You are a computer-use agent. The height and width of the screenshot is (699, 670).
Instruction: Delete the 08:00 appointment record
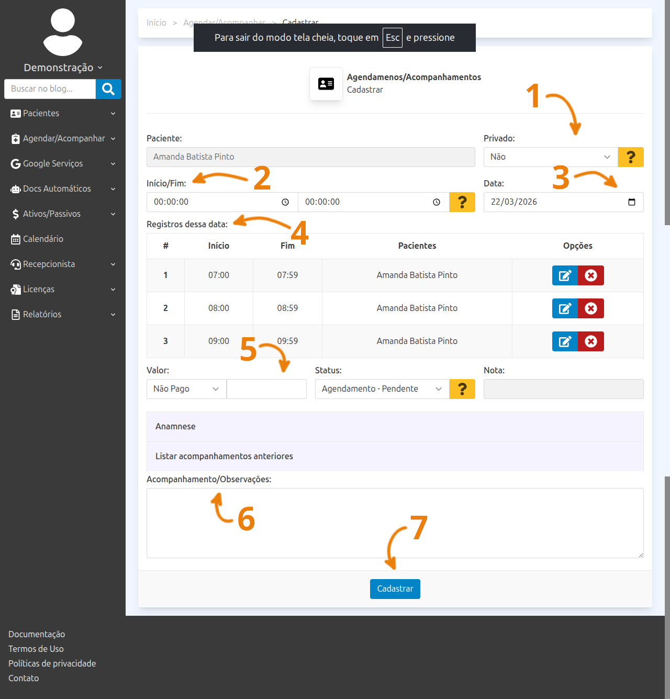click(590, 308)
